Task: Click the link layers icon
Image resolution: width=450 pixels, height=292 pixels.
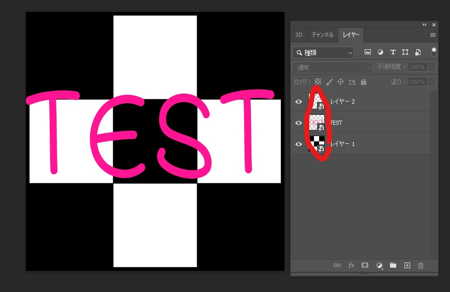Action: click(x=337, y=265)
